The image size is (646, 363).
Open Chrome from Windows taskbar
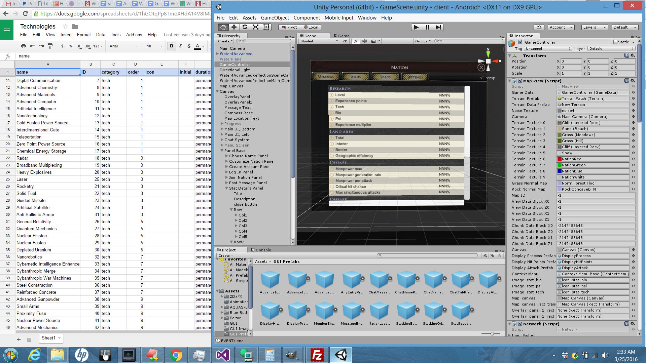point(176,355)
